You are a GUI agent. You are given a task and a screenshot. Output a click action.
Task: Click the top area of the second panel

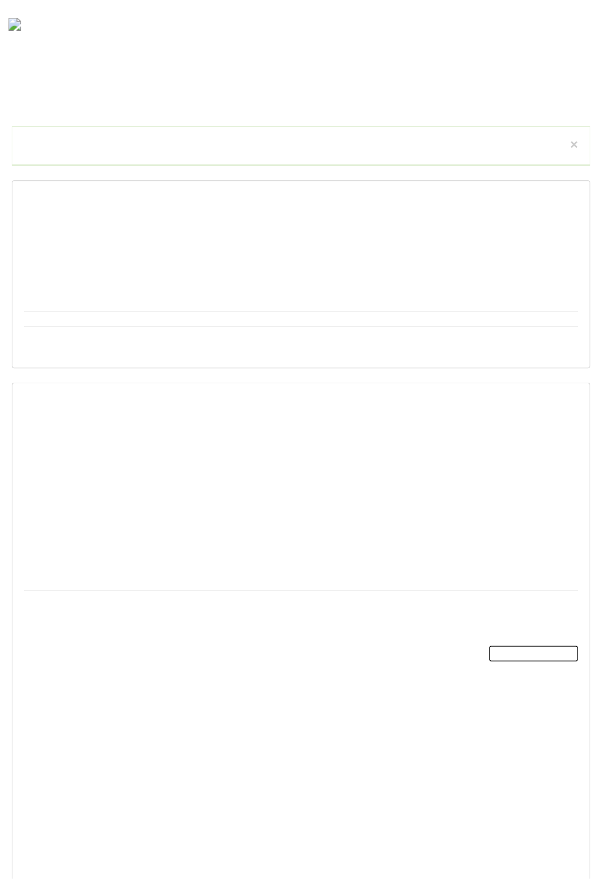tap(301, 481)
